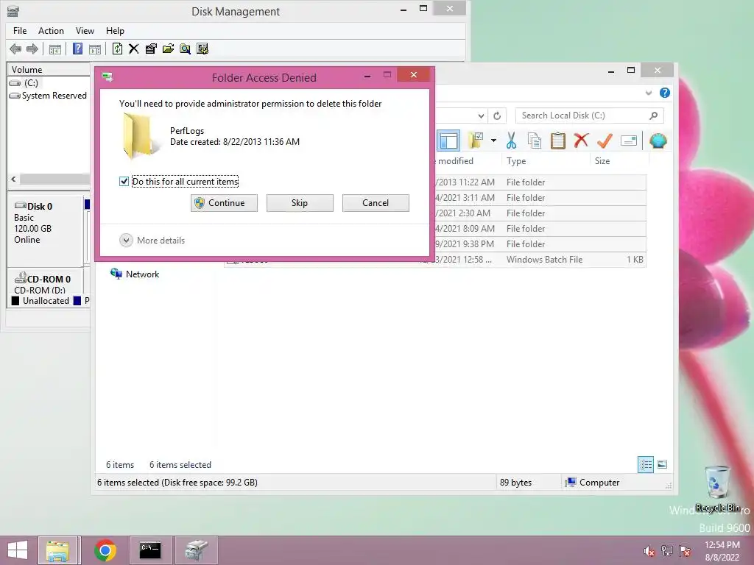
Task: Click the Volume column header in Disk Management
Action: [x=49, y=70]
